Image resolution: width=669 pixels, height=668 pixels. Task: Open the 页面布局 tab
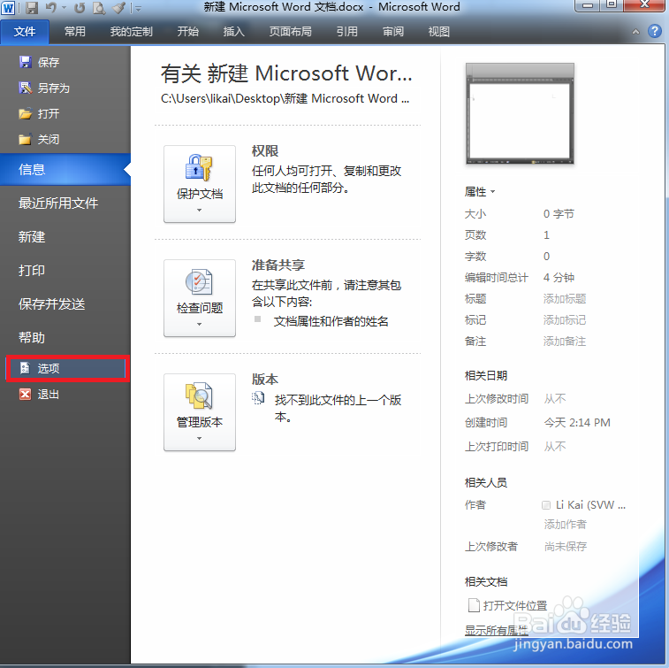(x=290, y=32)
